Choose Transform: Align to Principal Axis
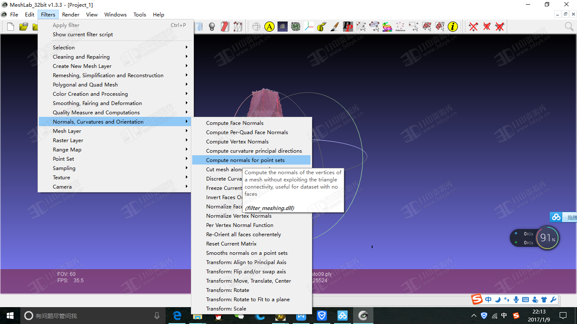 click(251, 262)
